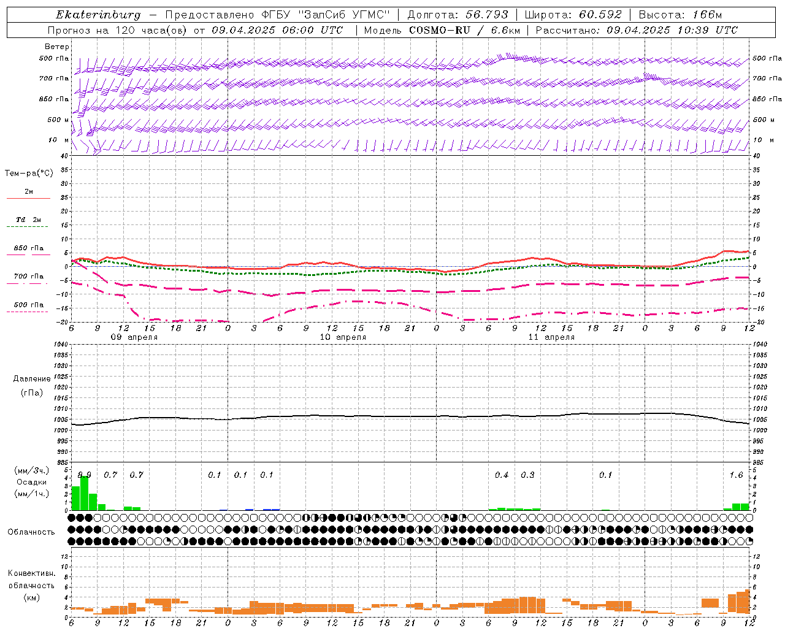Screen dimensions: 785x628
Task: Click the Ekaterinburg station title
Action: [98, 15]
